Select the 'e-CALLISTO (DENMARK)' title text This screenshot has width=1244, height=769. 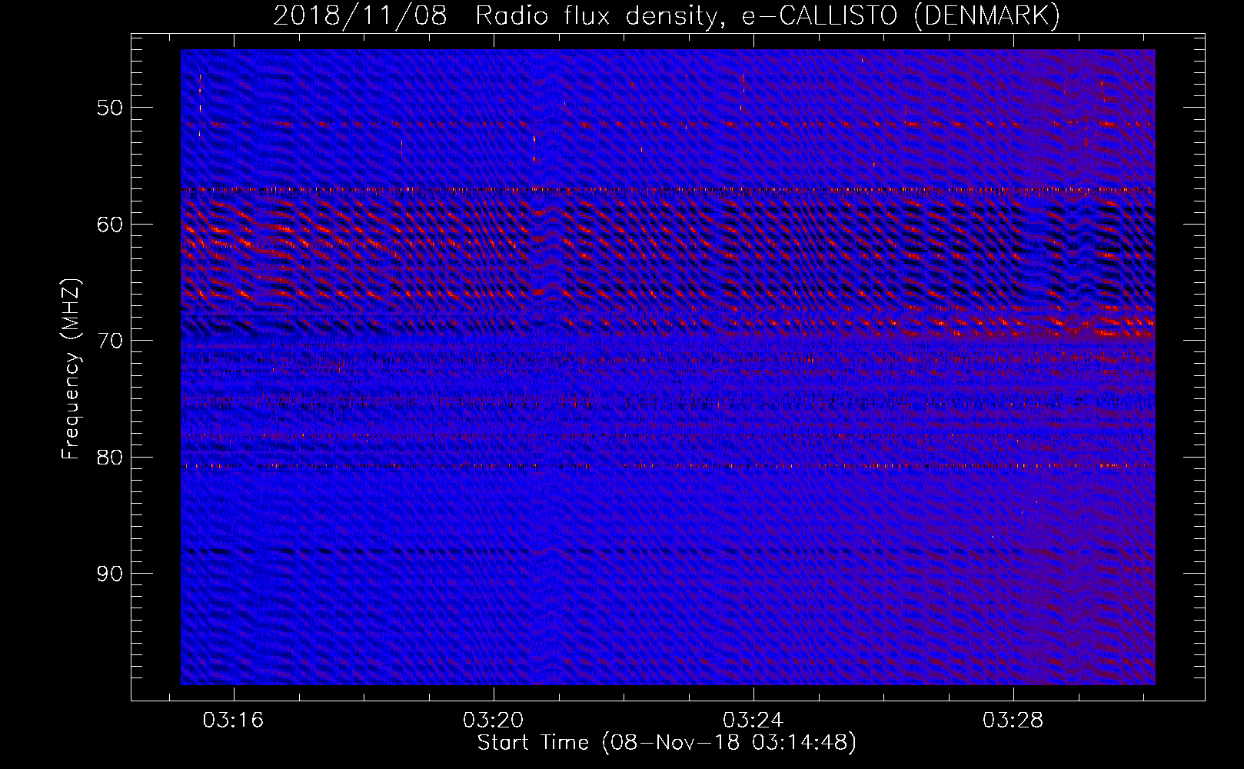(x=901, y=15)
